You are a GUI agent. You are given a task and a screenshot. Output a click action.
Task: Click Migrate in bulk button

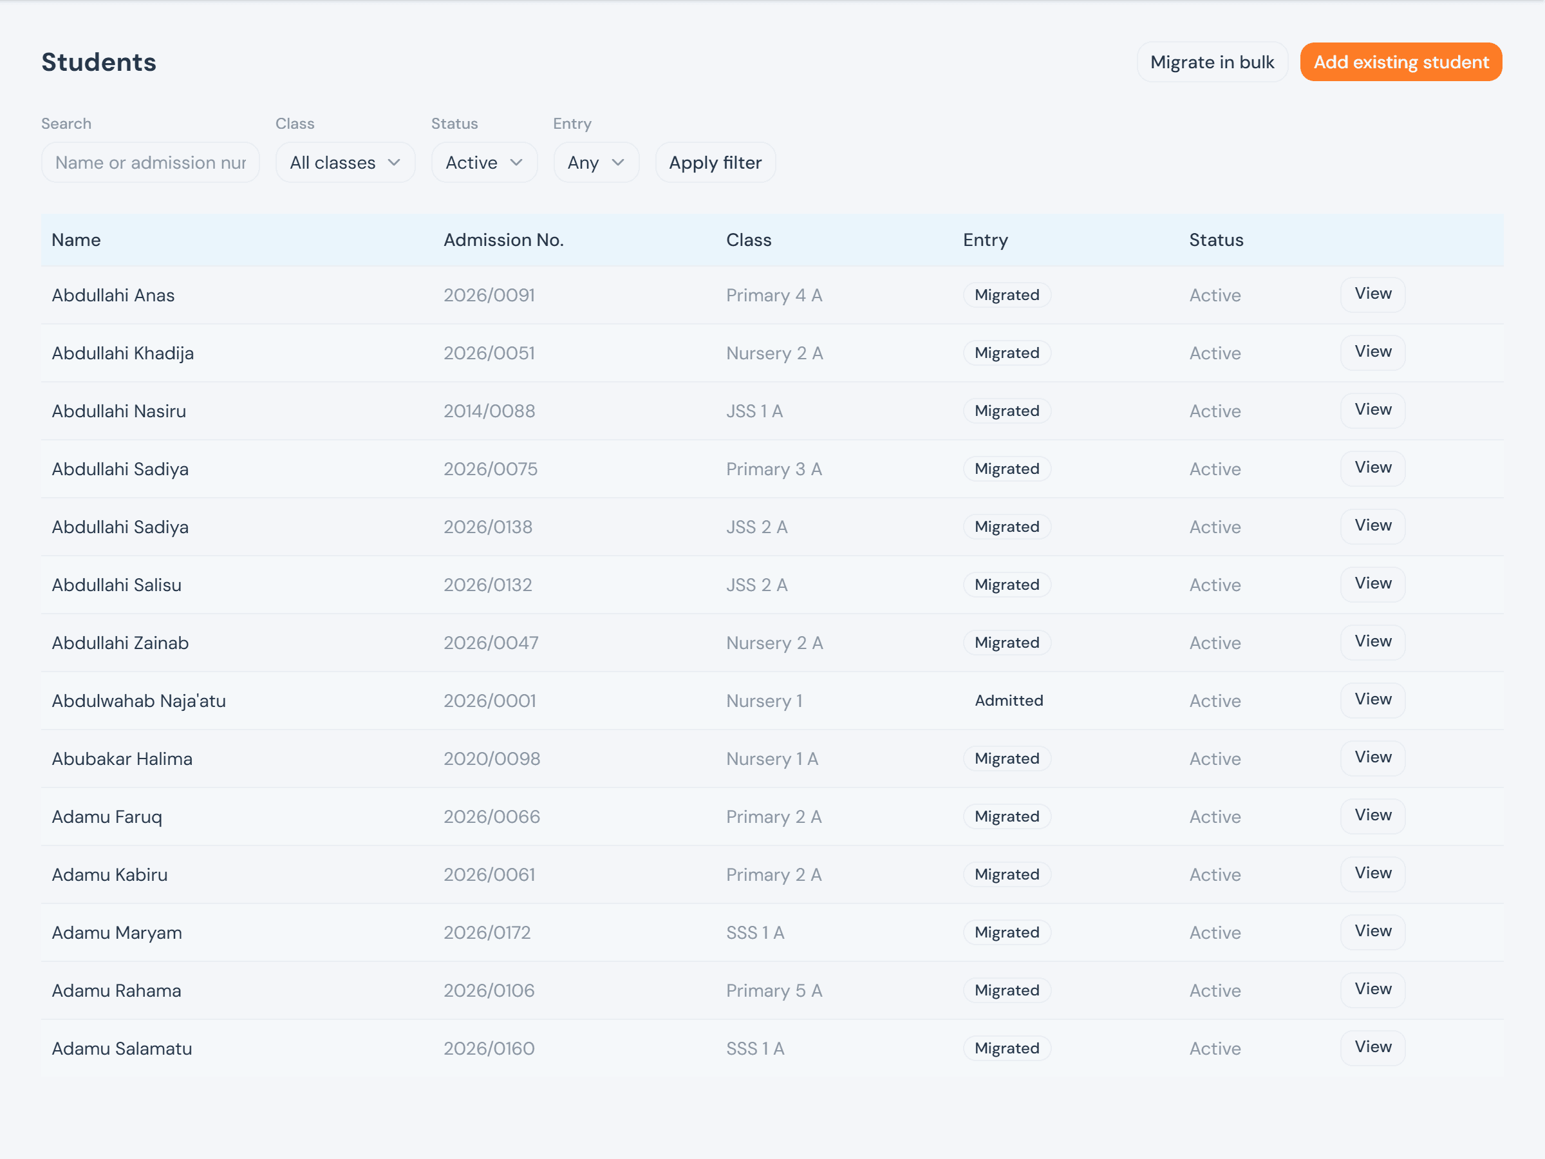click(x=1212, y=62)
